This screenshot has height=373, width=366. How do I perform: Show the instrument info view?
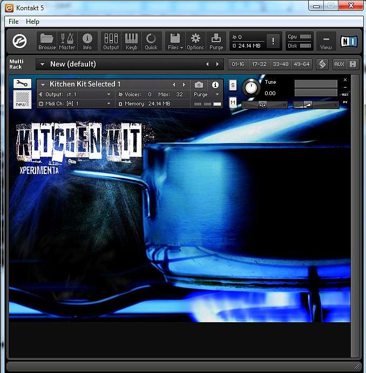click(215, 85)
